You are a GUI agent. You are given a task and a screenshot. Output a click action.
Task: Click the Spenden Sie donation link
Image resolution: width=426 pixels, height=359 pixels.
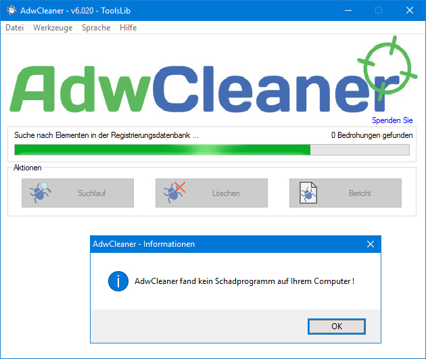(392, 120)
